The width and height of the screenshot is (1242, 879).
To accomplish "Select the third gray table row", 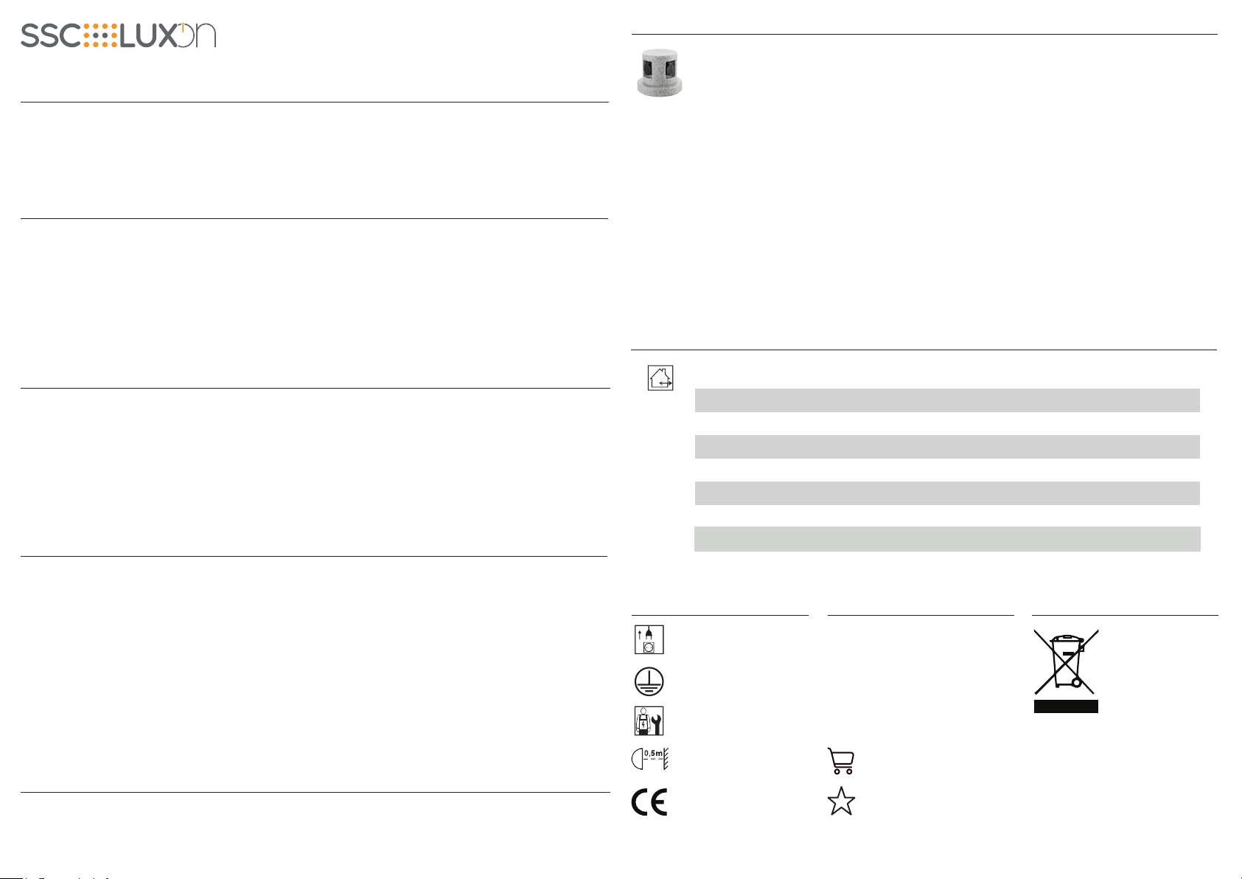I will tap(947, 493).
